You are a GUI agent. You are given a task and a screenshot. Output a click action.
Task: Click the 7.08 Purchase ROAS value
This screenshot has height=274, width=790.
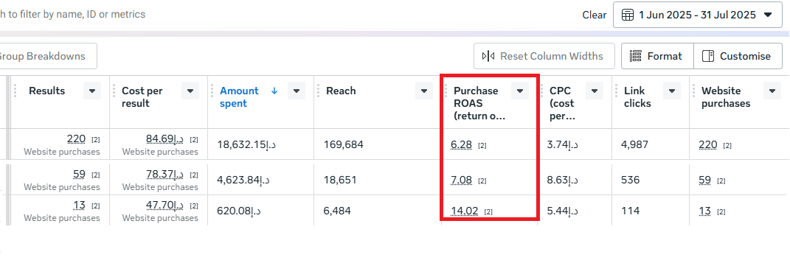click(462, 180)
